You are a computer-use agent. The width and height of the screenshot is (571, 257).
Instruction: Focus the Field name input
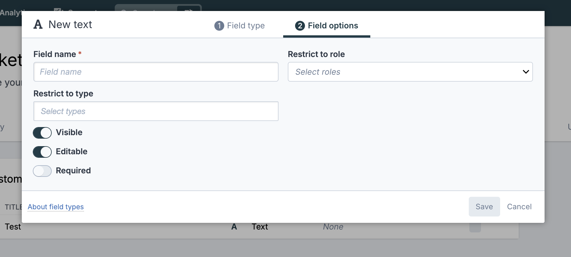(x=156, y=72)
